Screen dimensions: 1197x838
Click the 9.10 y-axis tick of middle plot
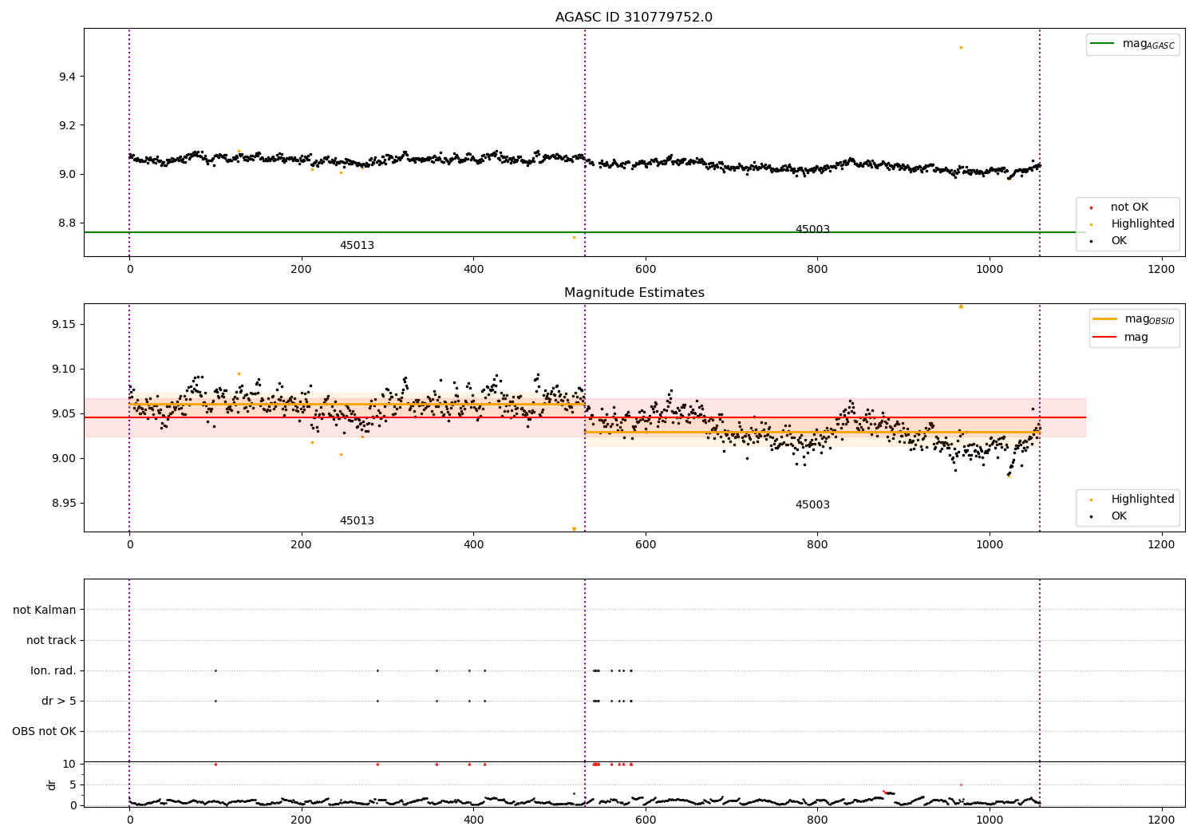point(64,369)
